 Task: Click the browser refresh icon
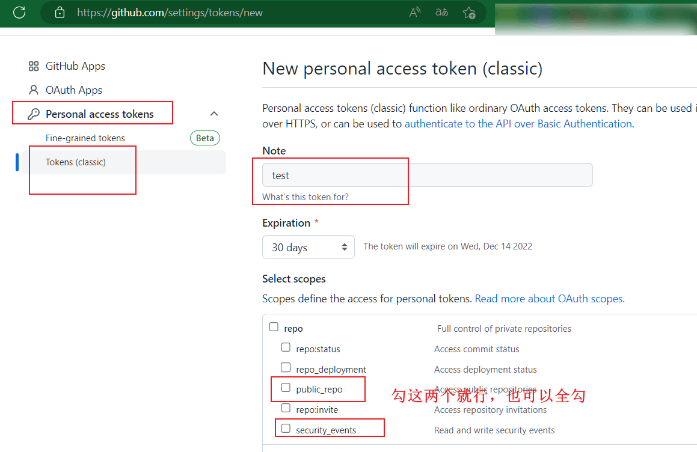(19, 13)
